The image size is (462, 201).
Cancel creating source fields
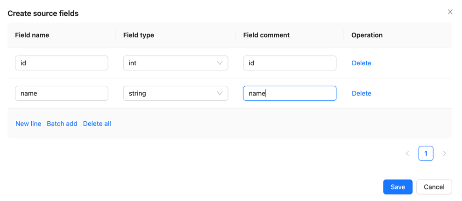click(434, 187)
